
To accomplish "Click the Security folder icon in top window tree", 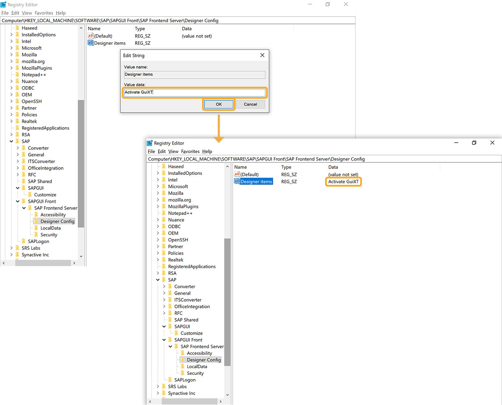I will click(36, 235).
